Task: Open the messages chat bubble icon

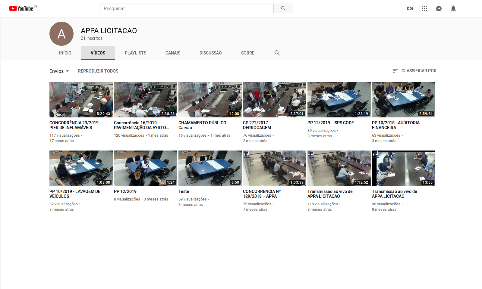Action: click(439, 8)
